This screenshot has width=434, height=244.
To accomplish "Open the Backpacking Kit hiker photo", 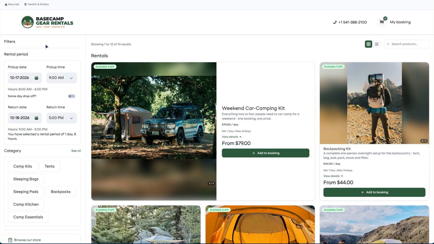I will pyautogui.click(x=374, y=103).
